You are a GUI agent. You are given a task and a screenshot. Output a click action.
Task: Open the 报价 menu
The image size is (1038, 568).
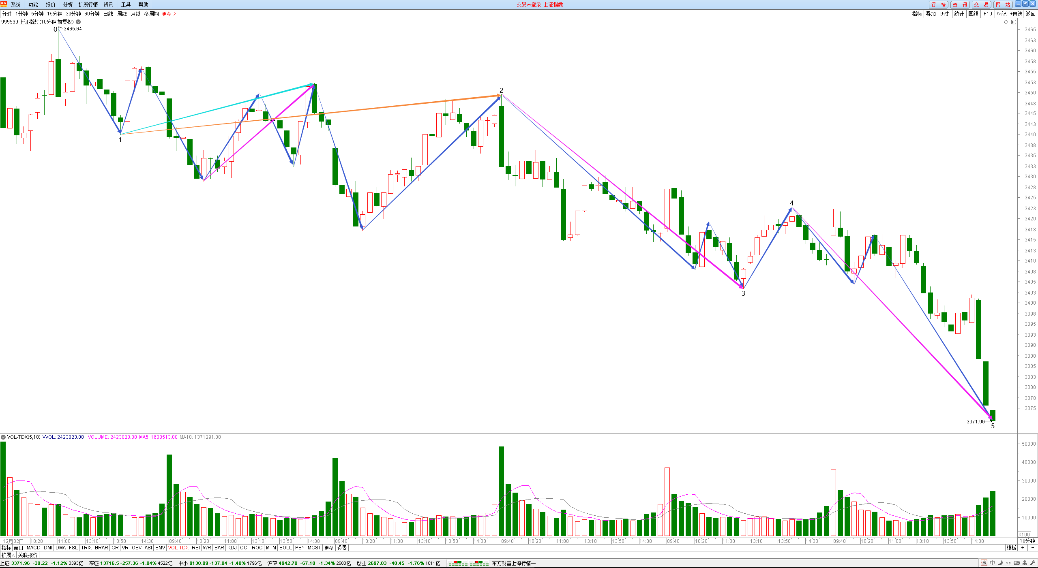pyautogui.click(x=50, y=4)
